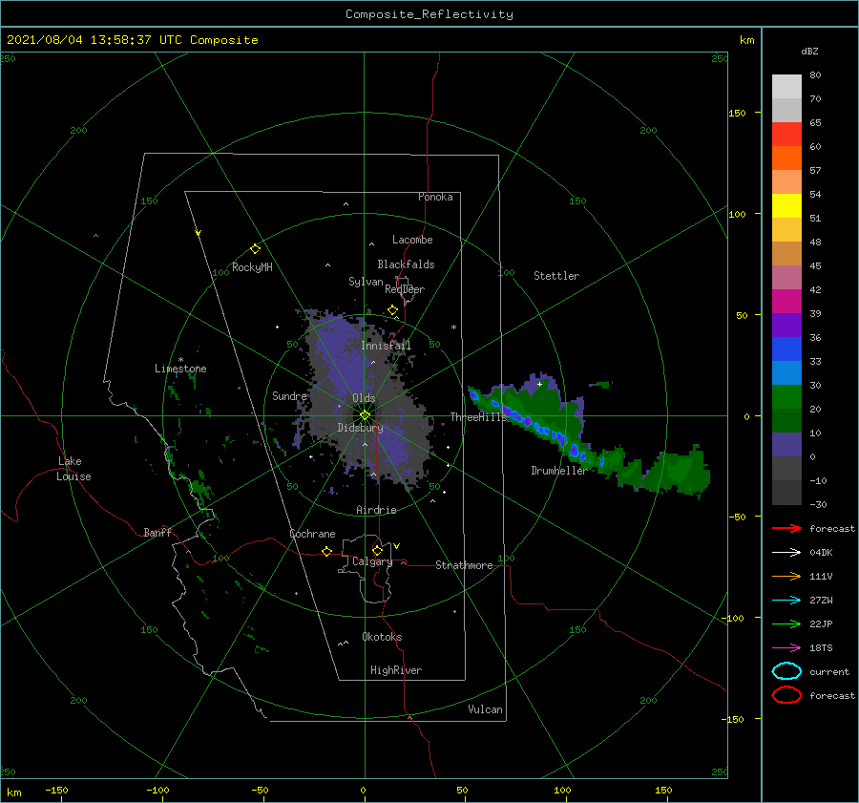Select the Banff label
The image size is (859, 803).
(x=157, y=533)
